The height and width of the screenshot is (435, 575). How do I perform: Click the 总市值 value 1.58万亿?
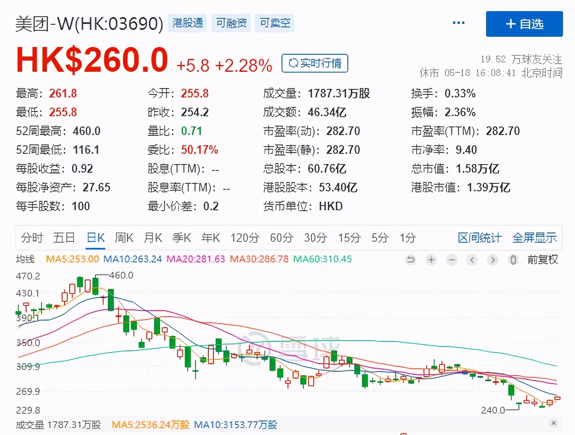click(477, 168)
